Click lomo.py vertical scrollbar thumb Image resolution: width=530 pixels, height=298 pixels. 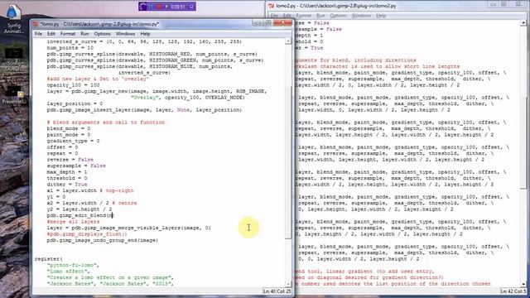click(288, 162)
